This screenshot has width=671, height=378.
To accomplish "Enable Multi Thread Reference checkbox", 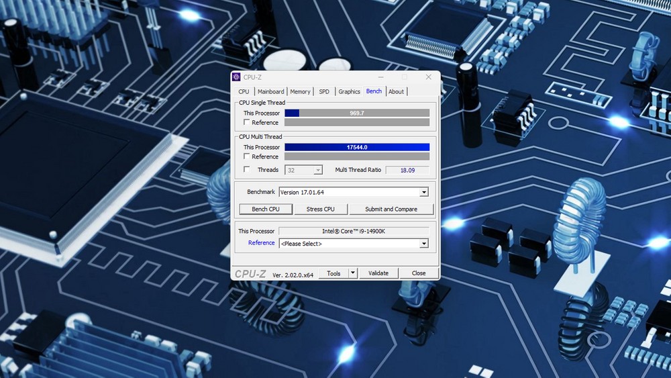I will 246,156.
